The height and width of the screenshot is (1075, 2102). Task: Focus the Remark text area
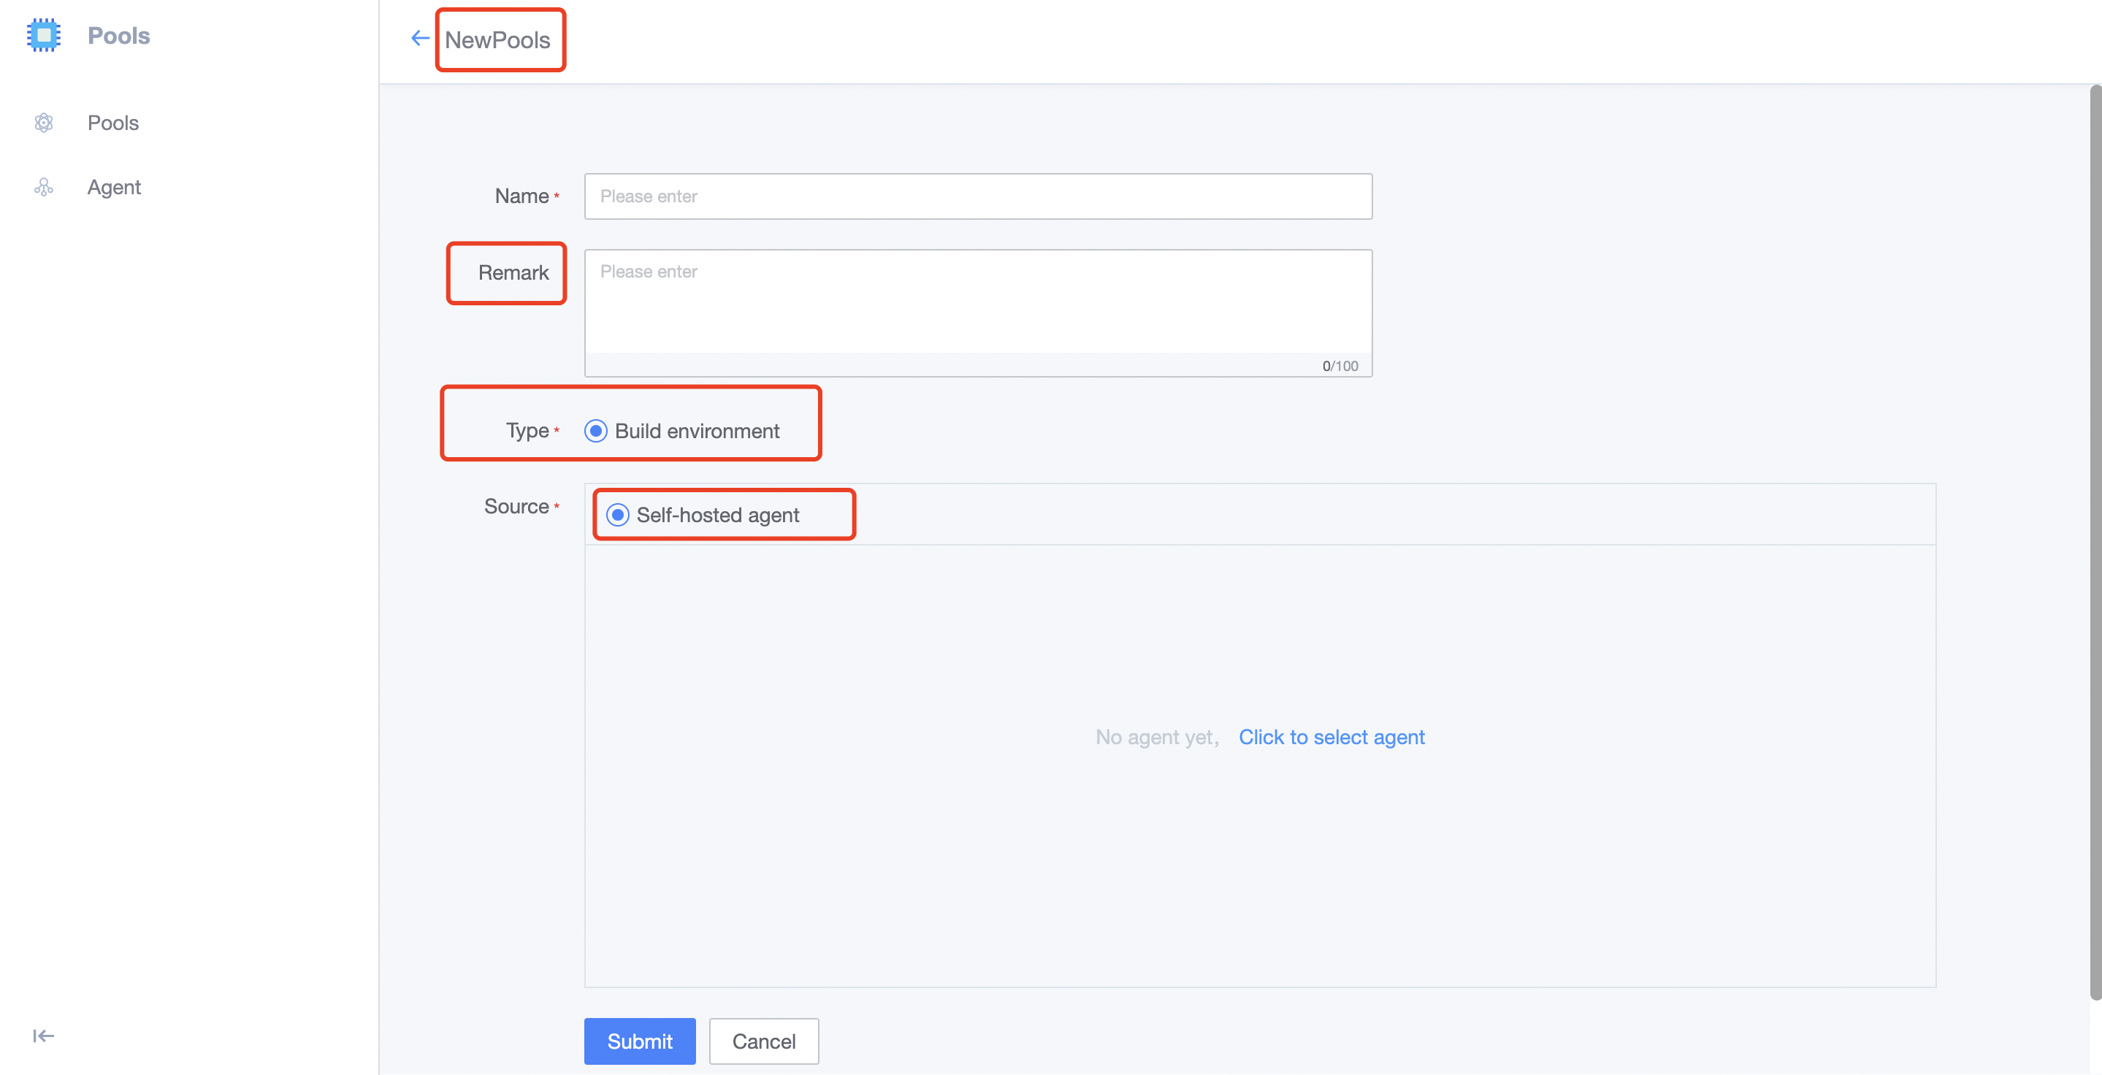point(977,303)
